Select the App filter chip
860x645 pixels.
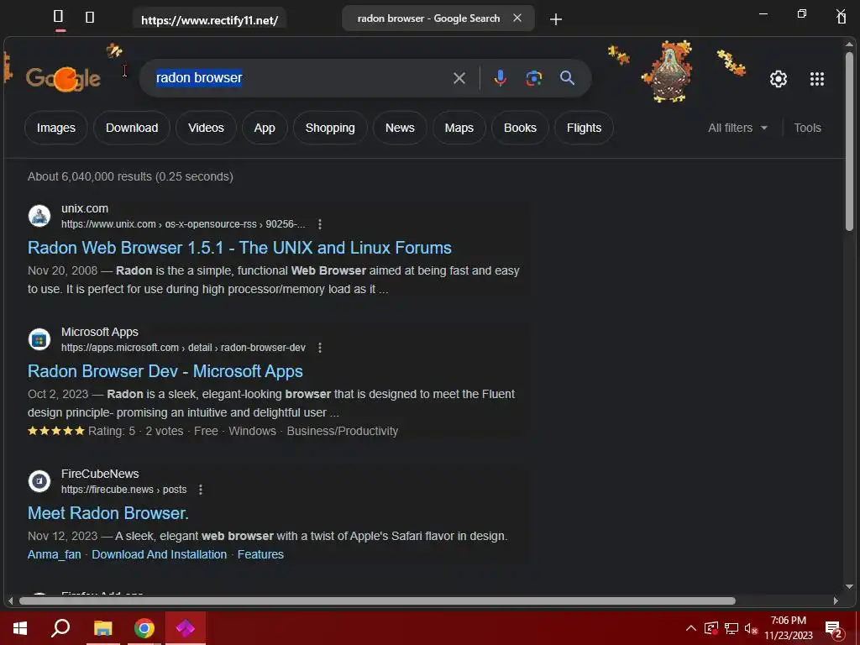click(265, 128)
